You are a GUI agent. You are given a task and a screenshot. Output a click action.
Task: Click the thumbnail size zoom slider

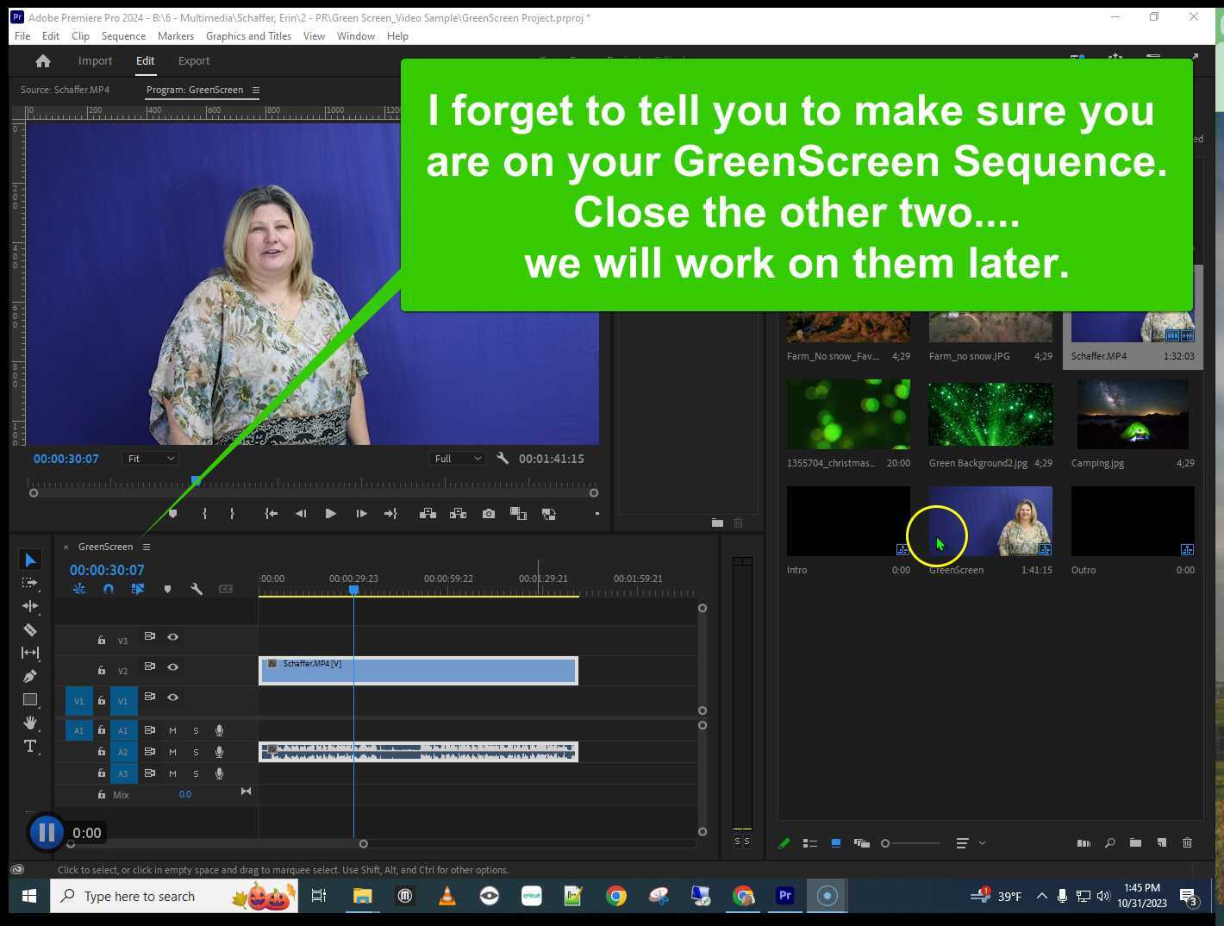(x=910, y=843)
